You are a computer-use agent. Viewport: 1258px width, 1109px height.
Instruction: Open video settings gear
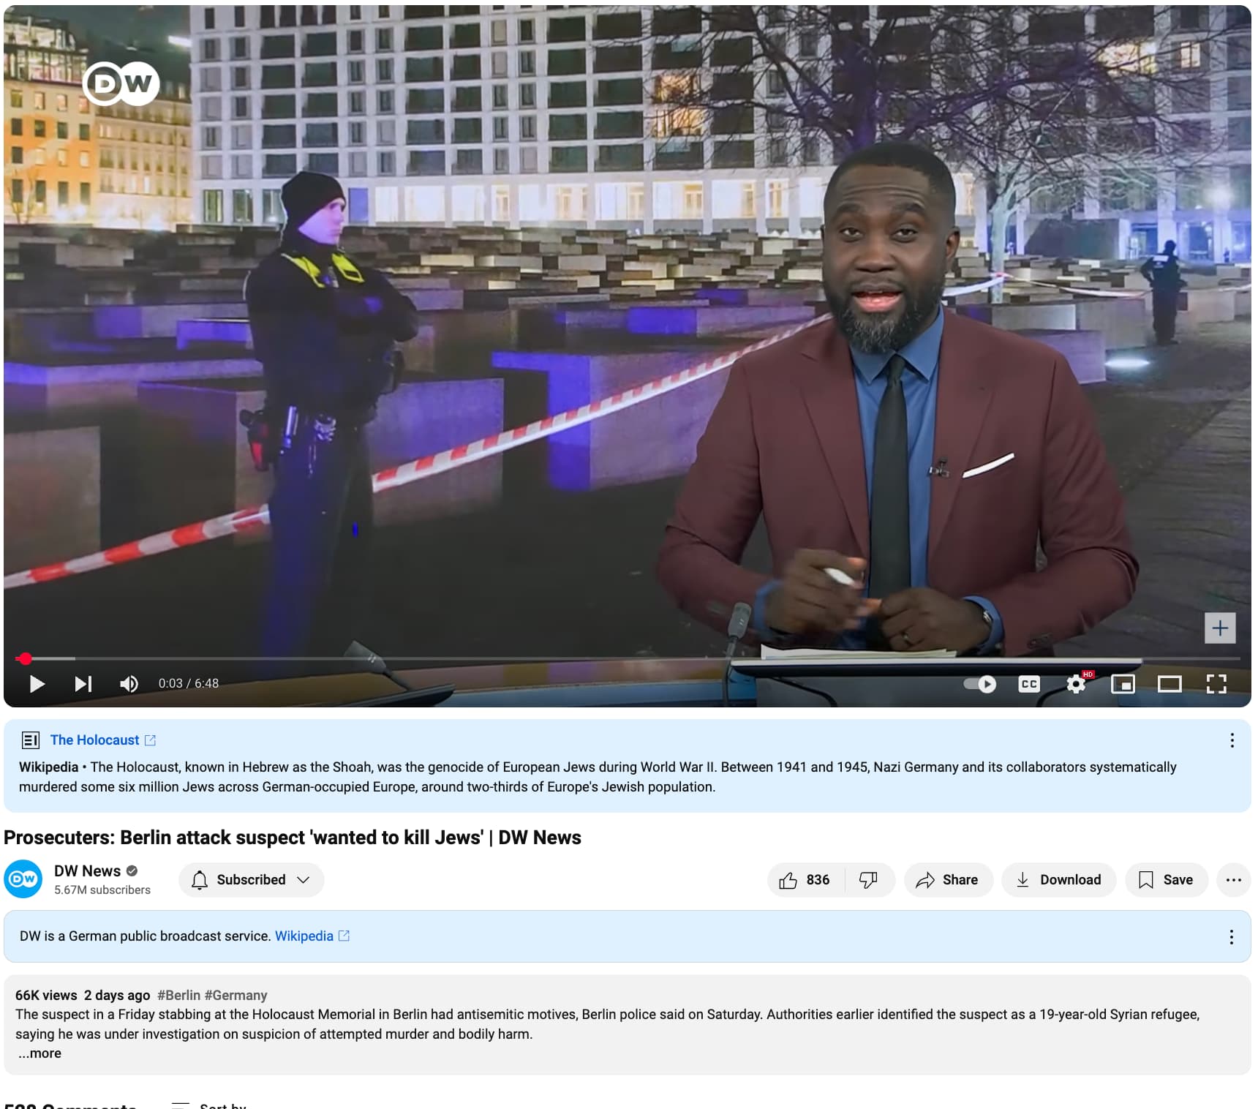1076,684
